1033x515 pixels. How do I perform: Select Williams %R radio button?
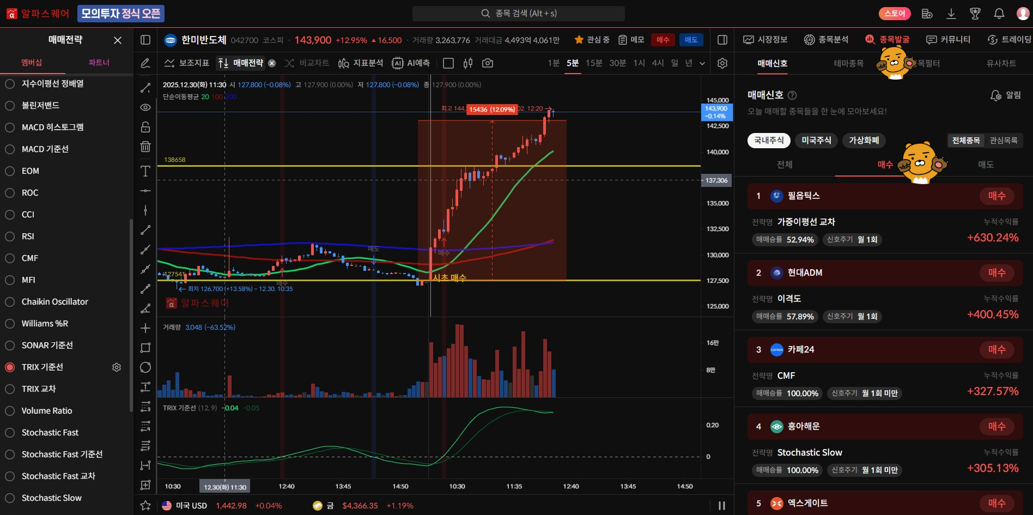pyautogui.click(x=10, y=324)
